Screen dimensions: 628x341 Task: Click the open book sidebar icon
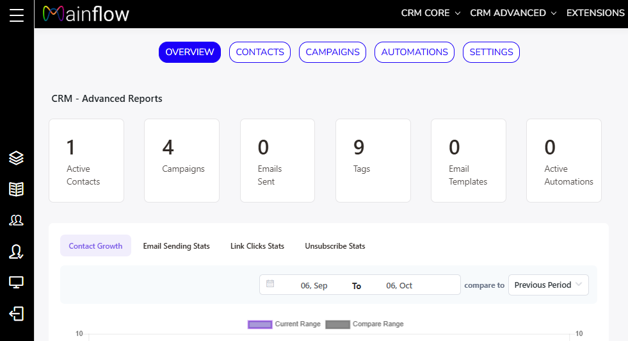(x=17, y=189)
